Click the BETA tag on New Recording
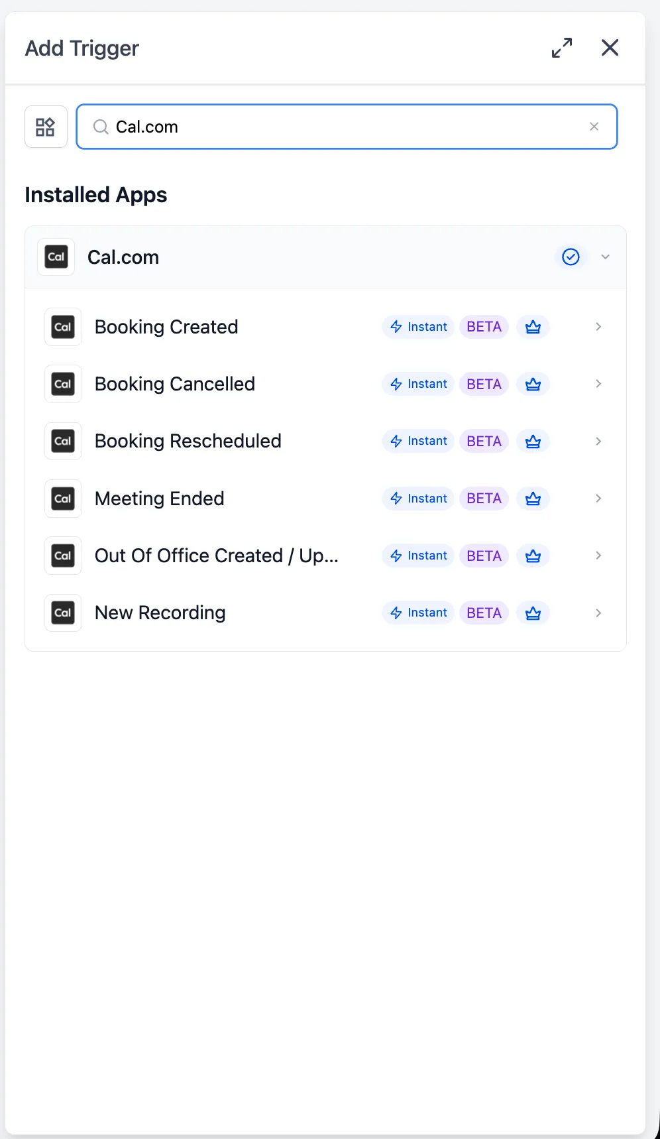The width and height of the screenshot is (660, 1139). tap(484, 613)
